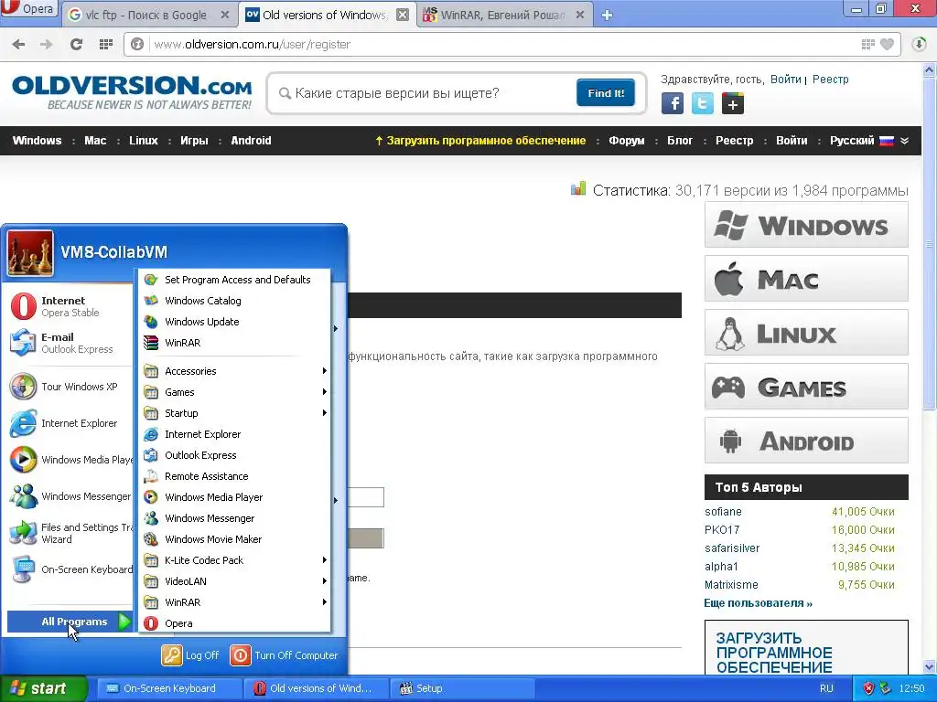
Task: Open Set Program Access and Defaults
Action: [235, 280]
